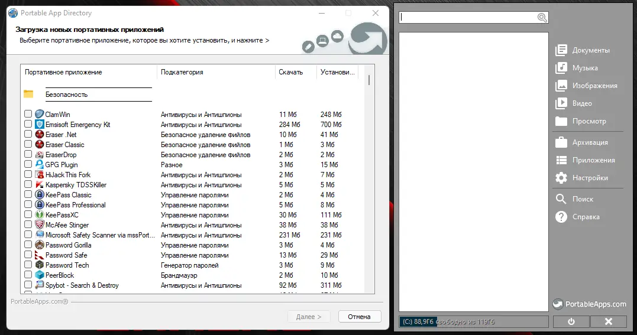The image size is (637, 335).
Task: Click the GPG Plugin icon
Action: 40,164
